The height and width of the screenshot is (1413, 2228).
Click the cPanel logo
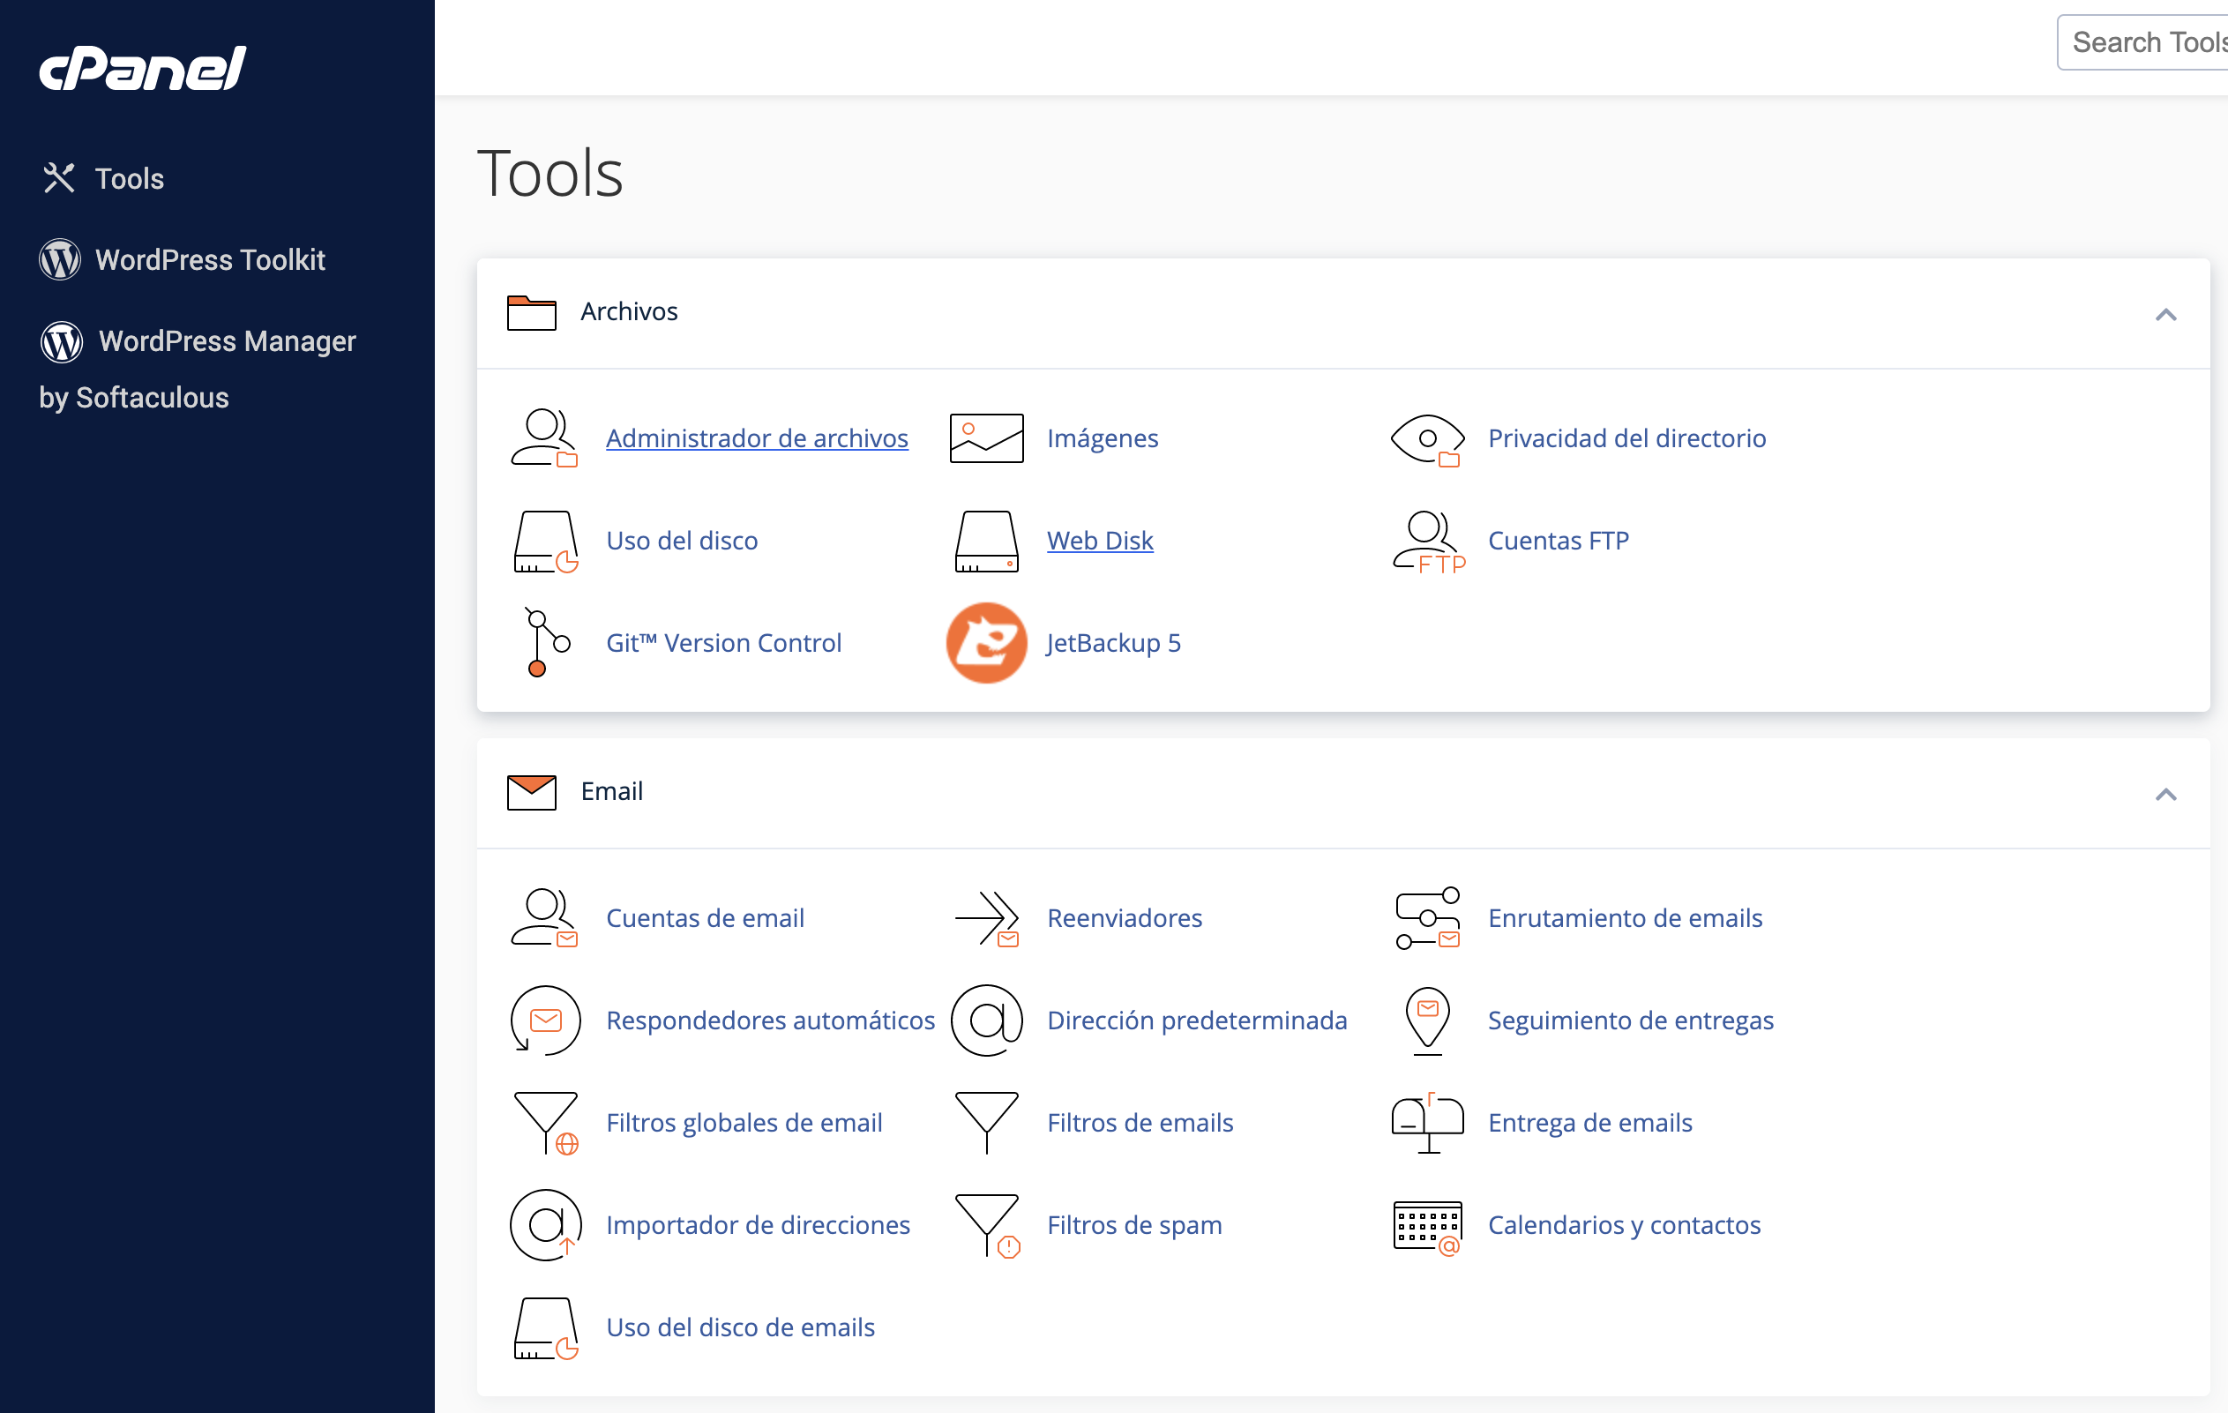click(143, 69)
